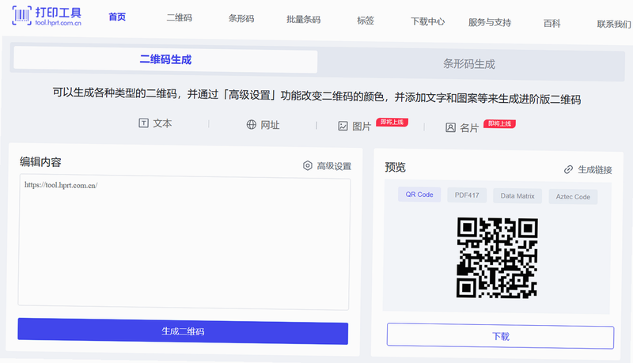Open the 首页 nav item
The height and width of the screenshot is (363, 633).
click(x=117, y=17)
